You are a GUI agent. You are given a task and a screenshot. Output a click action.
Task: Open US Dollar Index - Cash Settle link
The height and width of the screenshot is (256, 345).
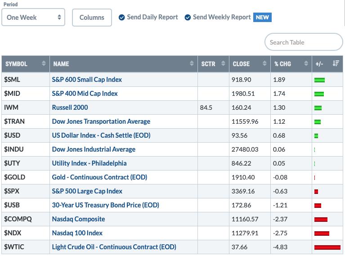coord(101,135)
